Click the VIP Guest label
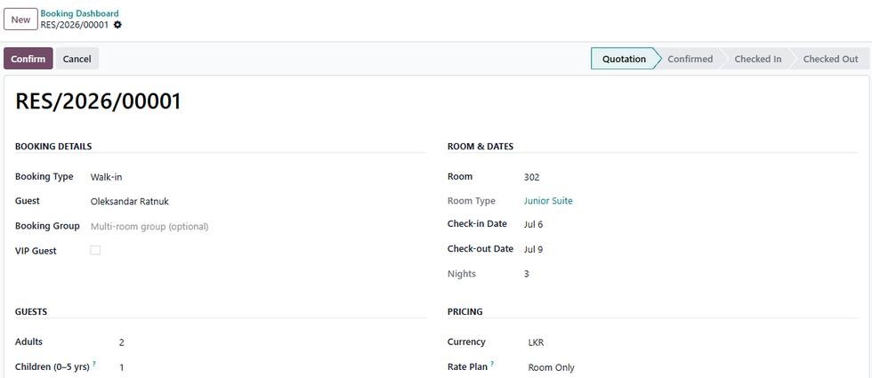The height and width of the screenshot is (378, 872). pos(36,251)
